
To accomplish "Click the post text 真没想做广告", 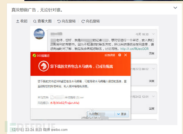I will click(24, 10).
